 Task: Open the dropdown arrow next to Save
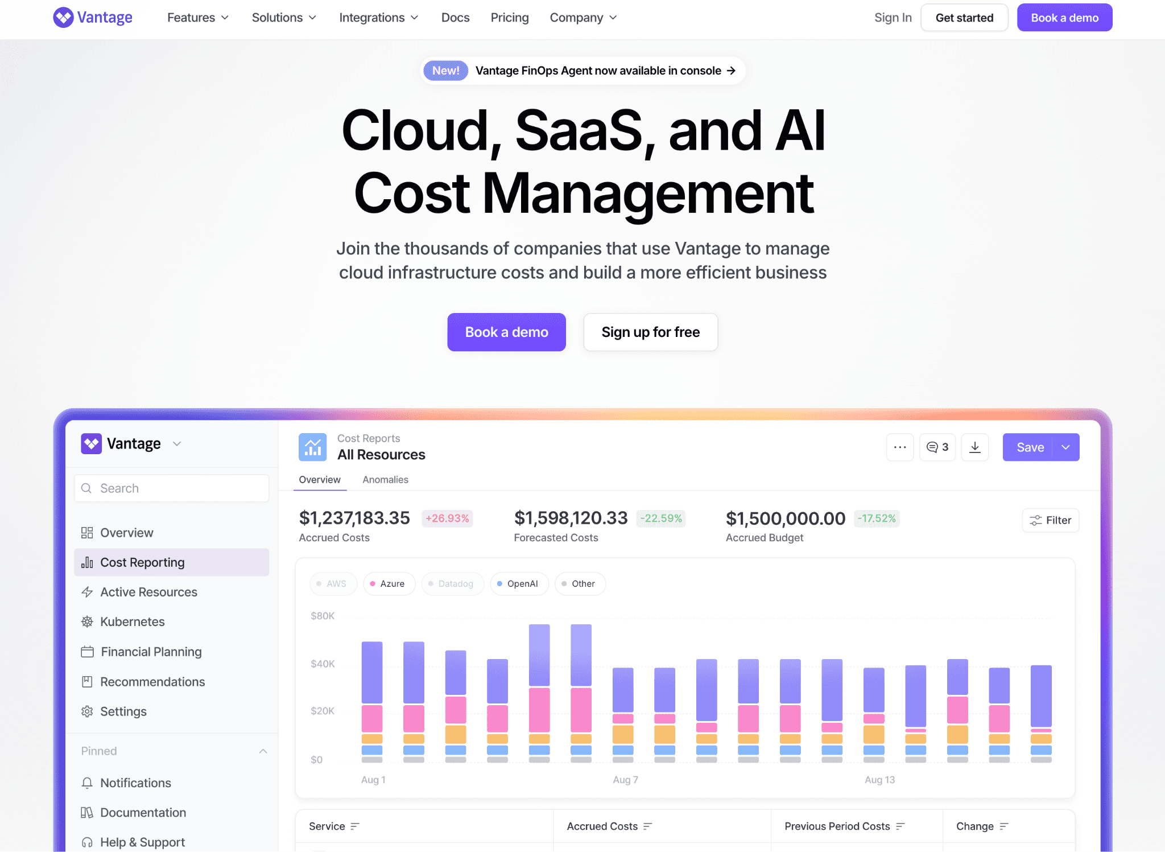pyautogui.click(x=1066, y=447)
